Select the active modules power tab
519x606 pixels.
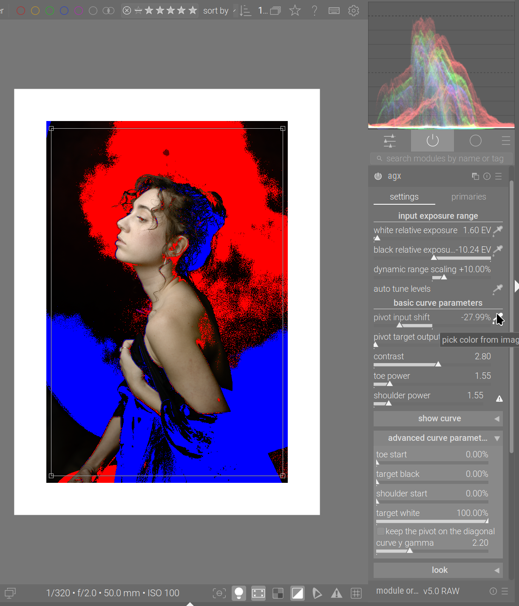432,141
